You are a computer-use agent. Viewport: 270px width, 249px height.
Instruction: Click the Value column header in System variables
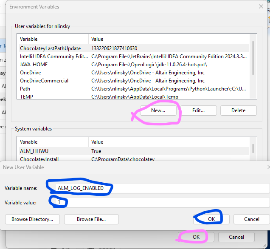point(169,142)
